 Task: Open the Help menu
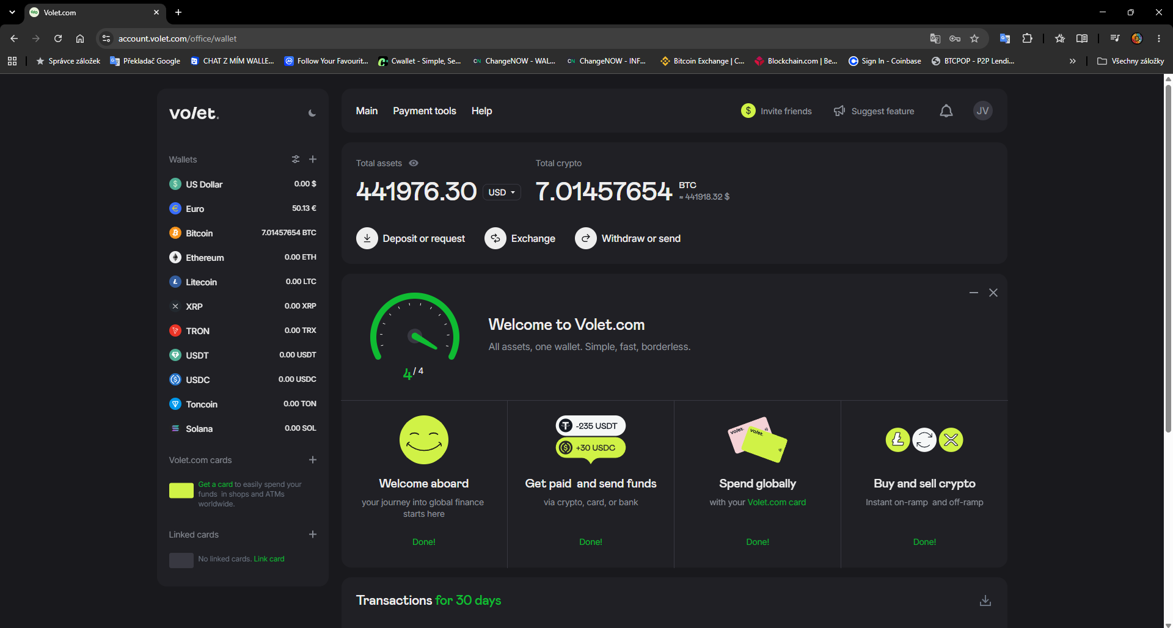(482, 111)
